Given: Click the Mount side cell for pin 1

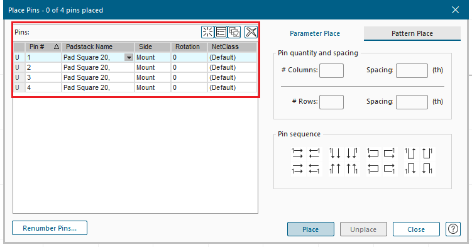Looking at the screenshot, I should pyautogui.click(x=153, y=57).
